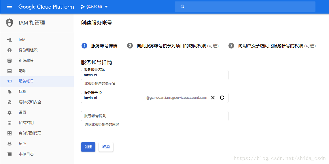Screen dimensions: 329x164
Task: Click the 服务帐号详情 section heading
Action: [97, 62]
